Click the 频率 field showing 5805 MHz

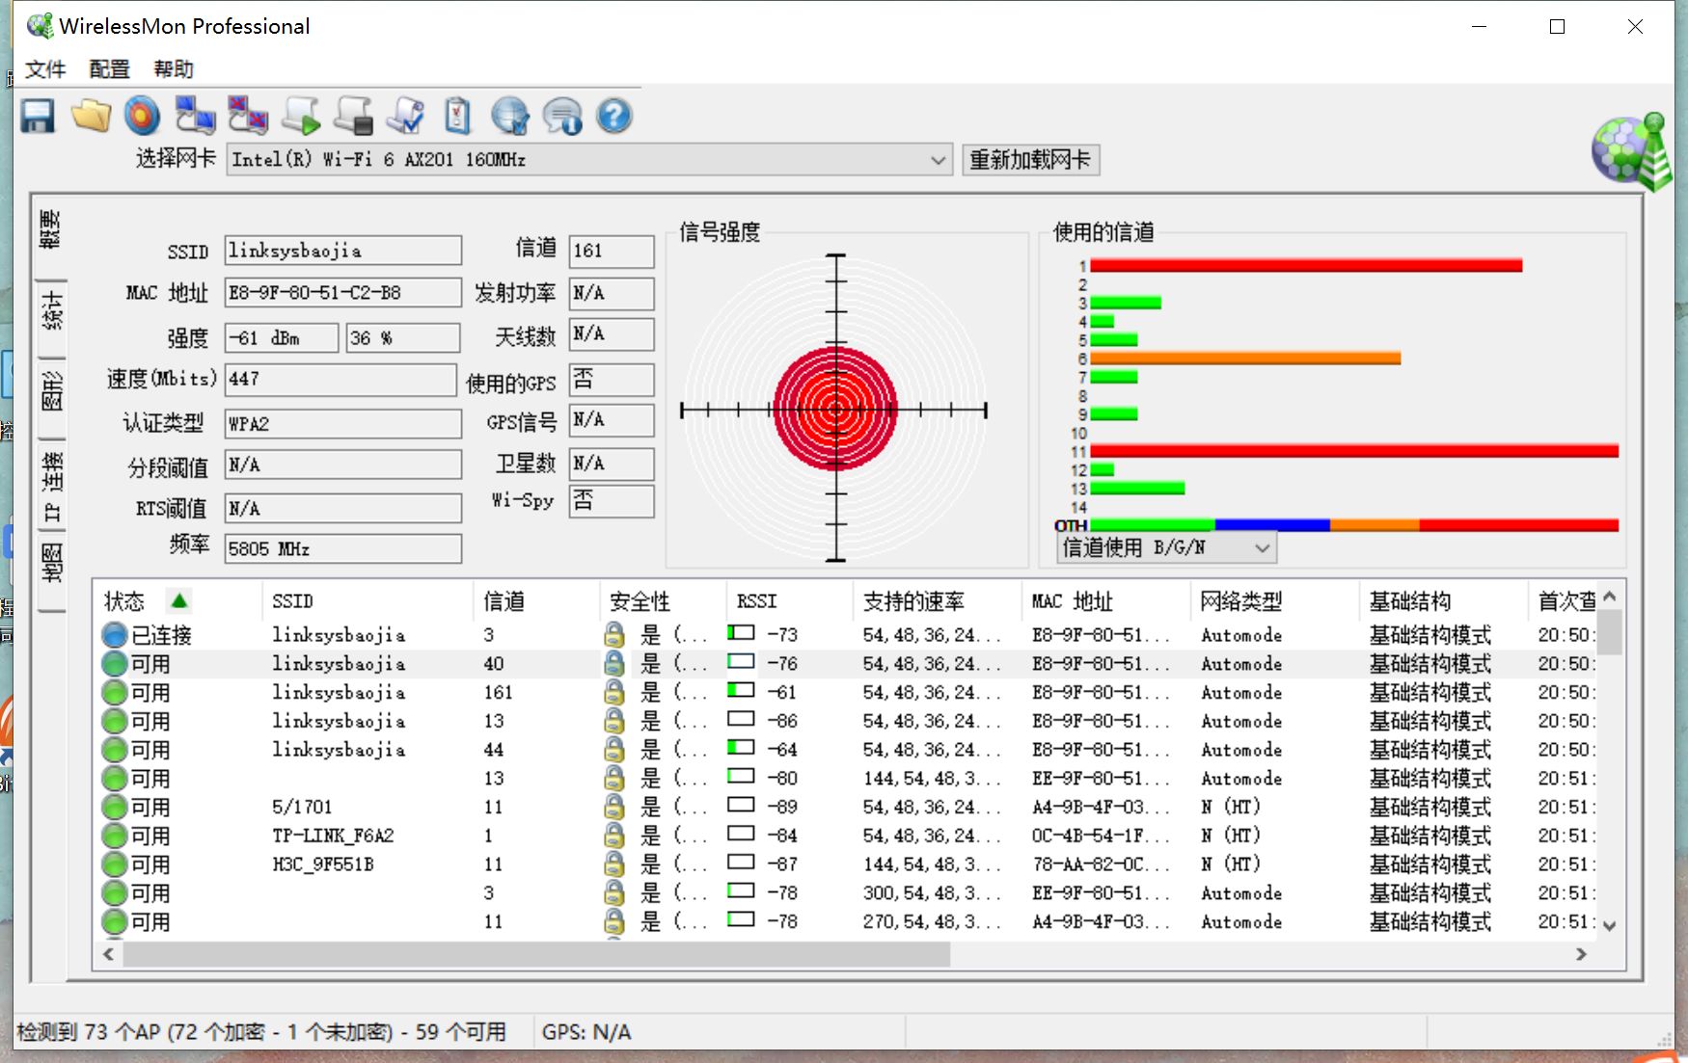pyautogui.click(x=343, y=549)
